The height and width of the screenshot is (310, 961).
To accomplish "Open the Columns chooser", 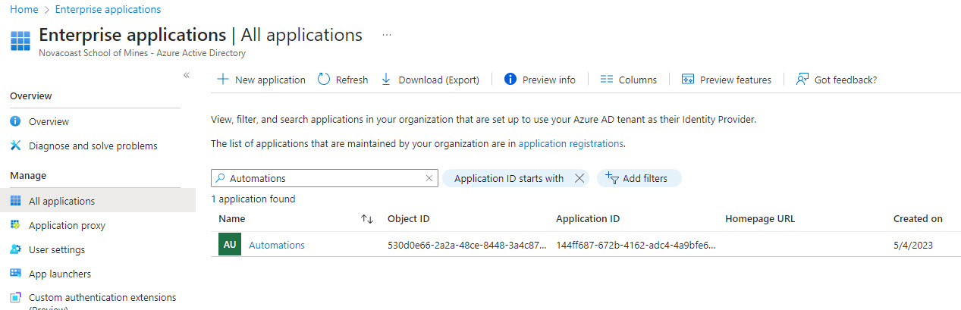I will 628,80.
